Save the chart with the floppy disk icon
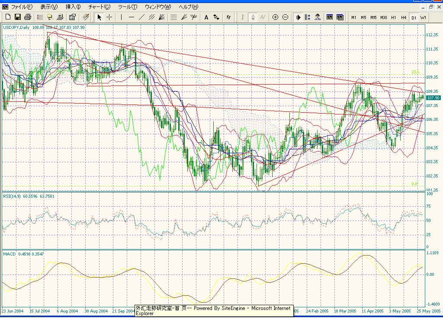 click(x=18, y=17)
